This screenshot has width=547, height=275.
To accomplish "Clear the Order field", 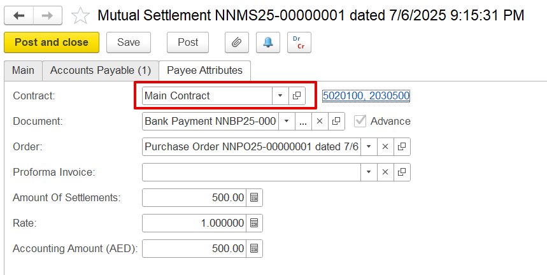I will [384, 146].
